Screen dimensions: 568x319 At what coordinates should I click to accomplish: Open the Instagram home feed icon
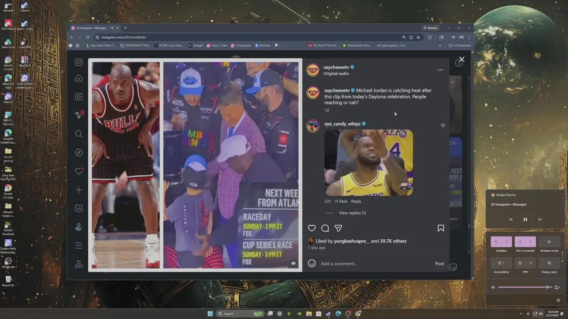pos(79,78)
